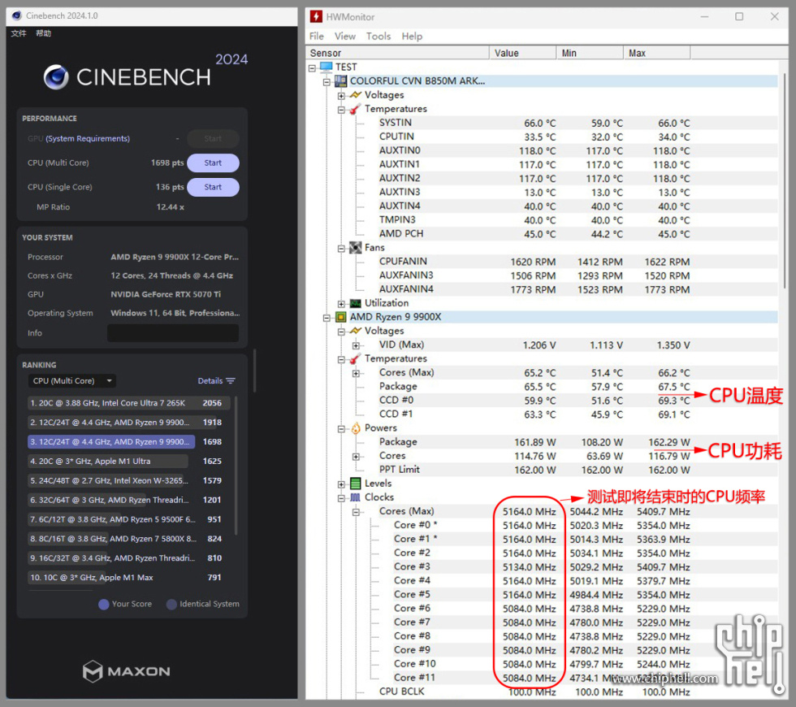Click the COLORFUL CVN B850M motherboard icon
The image size is (796, 707).
point(341,81)
